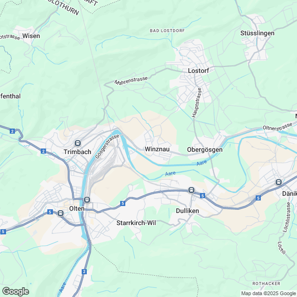Open the Google logo link
This screenshot has width=297, height=297.
click(x=16, y=292)
